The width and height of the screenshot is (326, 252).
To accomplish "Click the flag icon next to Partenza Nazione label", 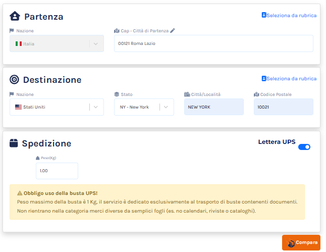I will (12, 31).
